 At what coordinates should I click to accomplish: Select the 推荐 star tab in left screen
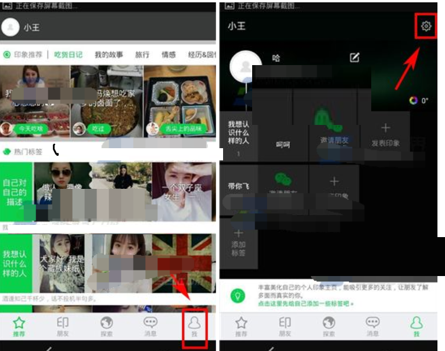point(19,327)
